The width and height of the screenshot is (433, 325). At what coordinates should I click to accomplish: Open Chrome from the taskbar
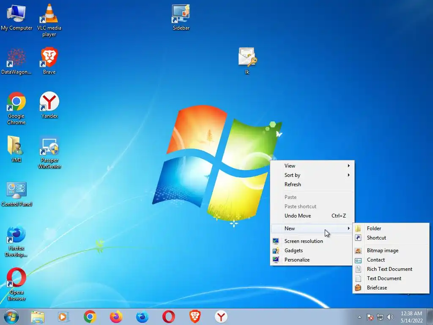90,317
